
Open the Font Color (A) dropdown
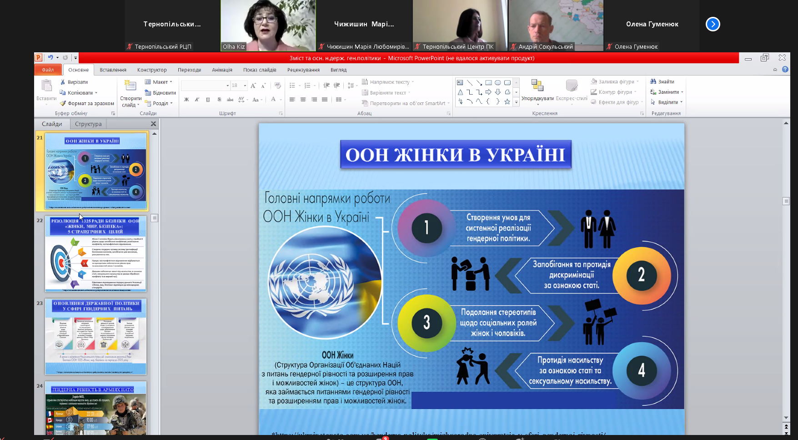(x=281, y=99)
